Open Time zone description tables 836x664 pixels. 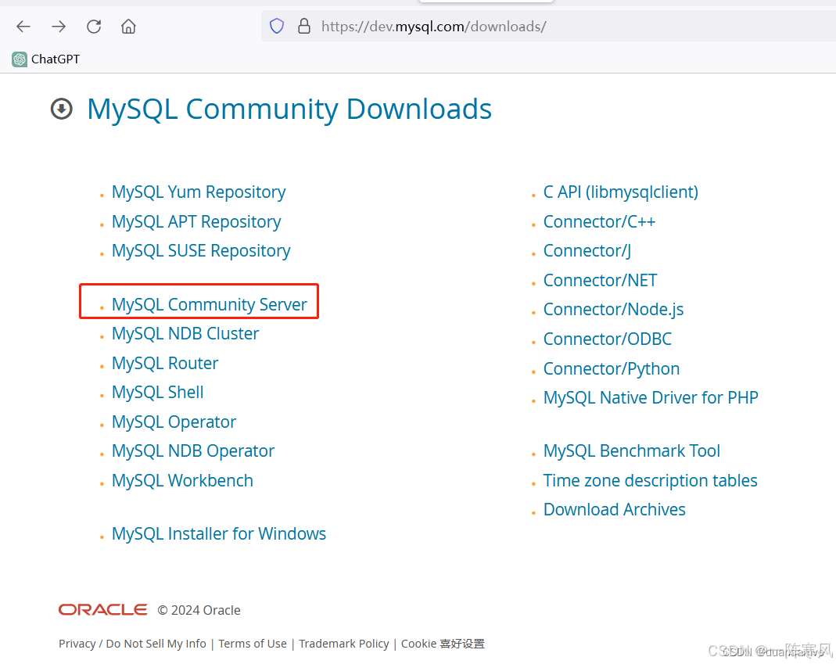[651, 480]
